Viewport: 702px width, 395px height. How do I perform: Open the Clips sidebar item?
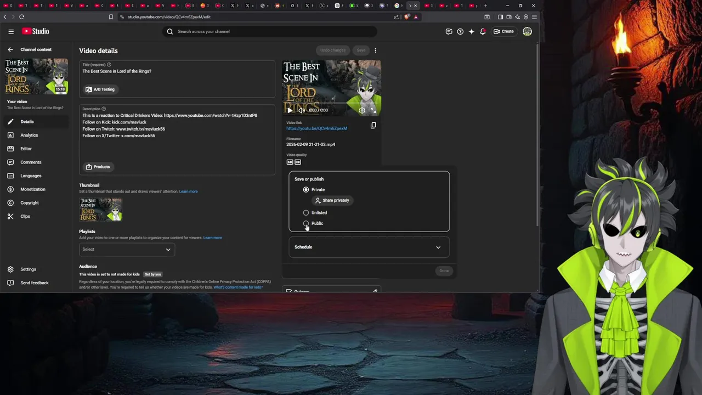pyautogui.click(x=36, y=216)
